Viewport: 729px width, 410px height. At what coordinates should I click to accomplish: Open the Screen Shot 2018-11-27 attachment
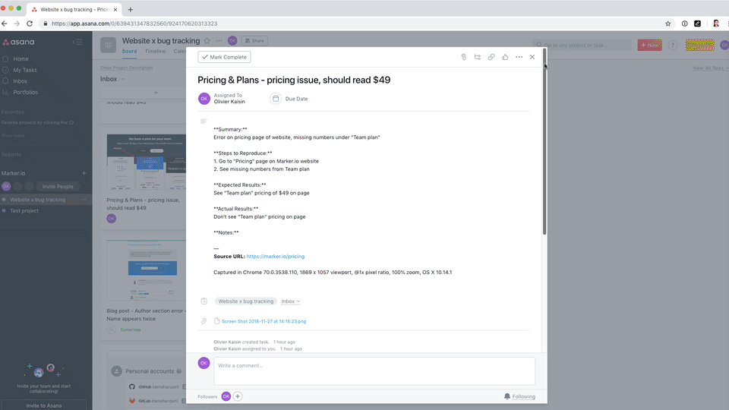264,321
